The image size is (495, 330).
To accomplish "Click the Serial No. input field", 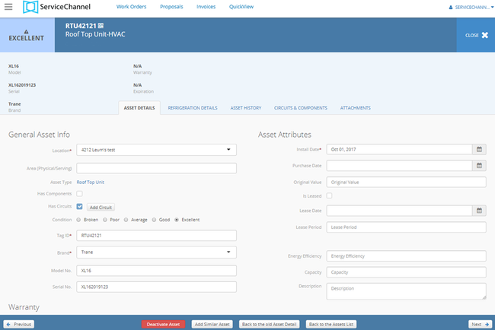I will 156,287.
